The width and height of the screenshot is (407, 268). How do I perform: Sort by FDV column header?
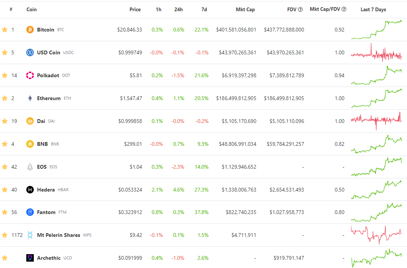[x=292, y=9]
